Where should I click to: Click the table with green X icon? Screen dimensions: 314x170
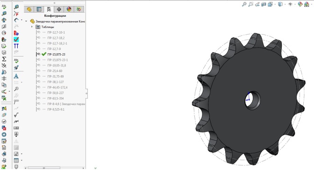coord(4,98)
